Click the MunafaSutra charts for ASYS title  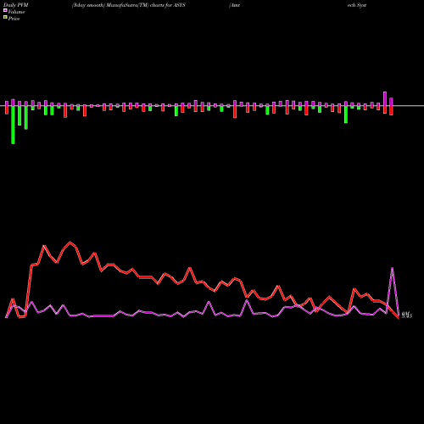pos(129,5)
